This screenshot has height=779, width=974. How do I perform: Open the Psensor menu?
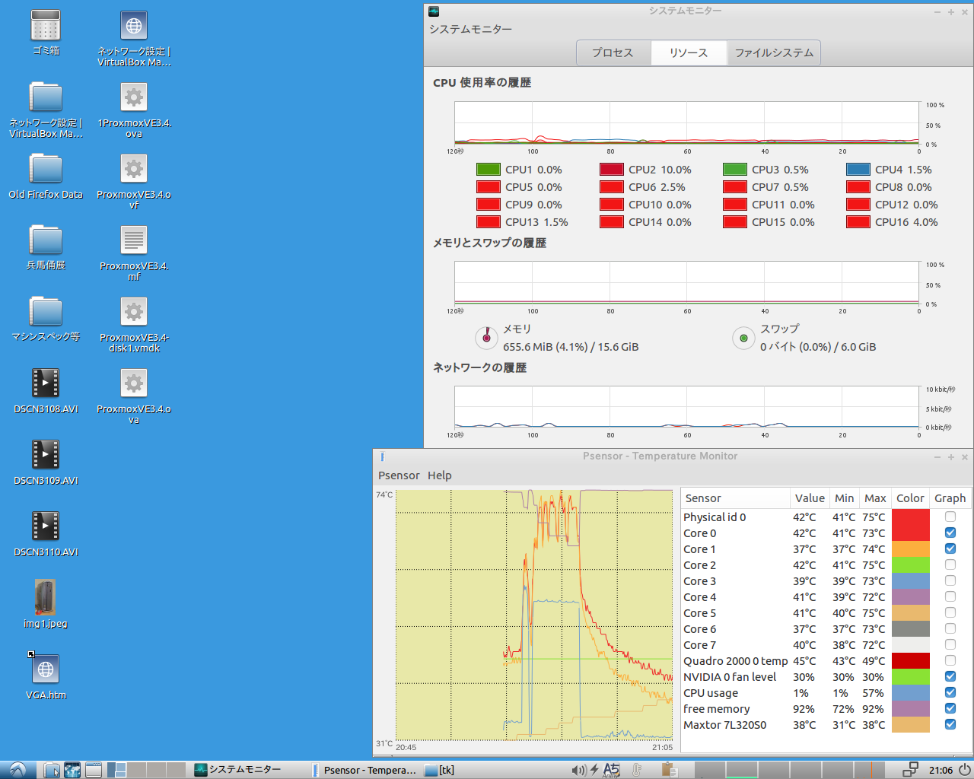point(399,475)
